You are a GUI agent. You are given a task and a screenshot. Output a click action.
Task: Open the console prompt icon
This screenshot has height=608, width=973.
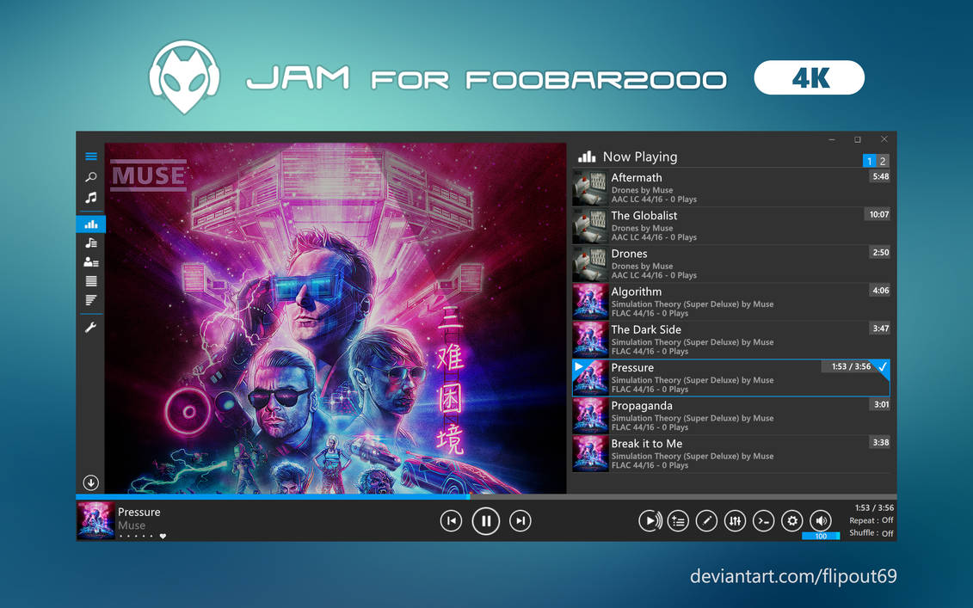click(764, 521)
